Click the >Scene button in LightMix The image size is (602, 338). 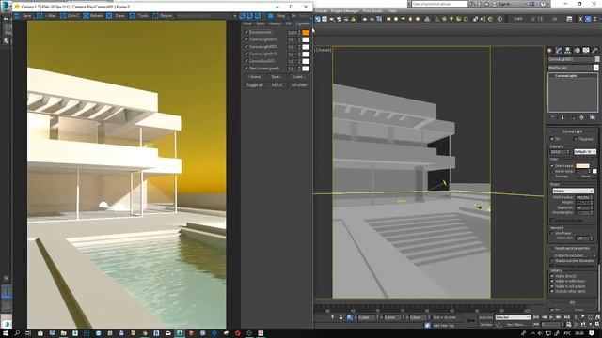pyautogui.click(x=255, y=77)
